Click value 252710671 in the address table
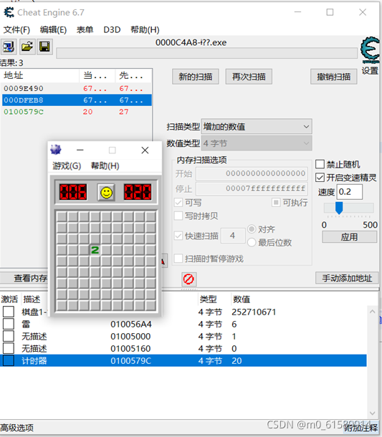The image size is (382, 437). coord(254,312)
